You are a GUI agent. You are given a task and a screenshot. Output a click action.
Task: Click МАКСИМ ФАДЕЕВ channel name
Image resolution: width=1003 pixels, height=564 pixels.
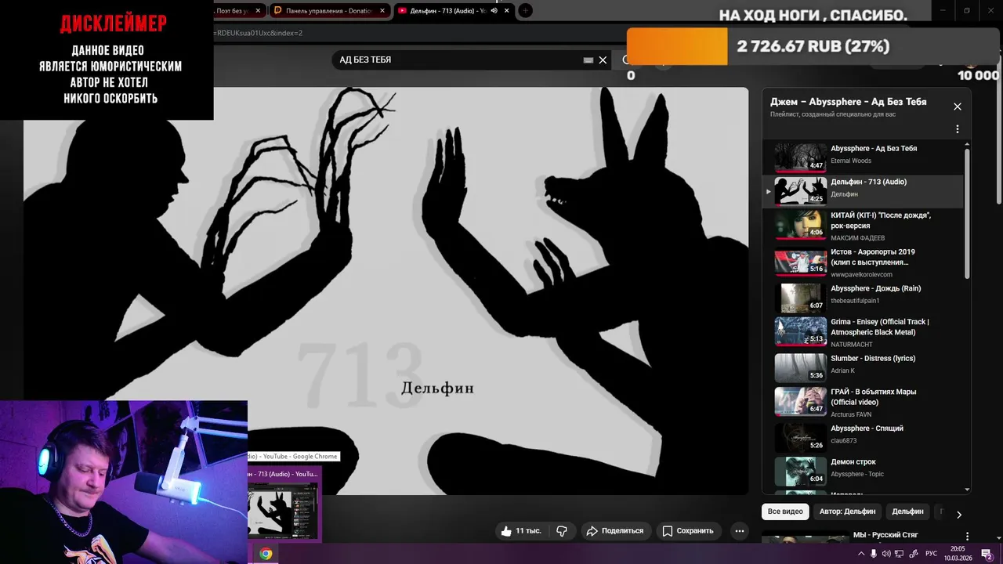858,238
